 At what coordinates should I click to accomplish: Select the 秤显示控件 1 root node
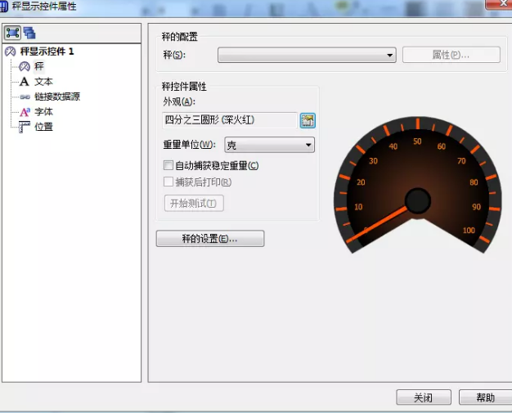pyautogui.click(x=47, y=52)
